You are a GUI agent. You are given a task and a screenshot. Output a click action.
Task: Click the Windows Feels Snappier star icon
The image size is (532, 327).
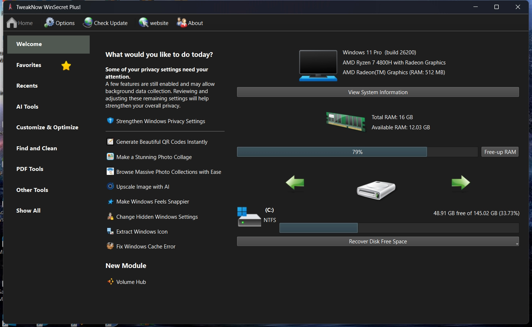pos(110,201)
